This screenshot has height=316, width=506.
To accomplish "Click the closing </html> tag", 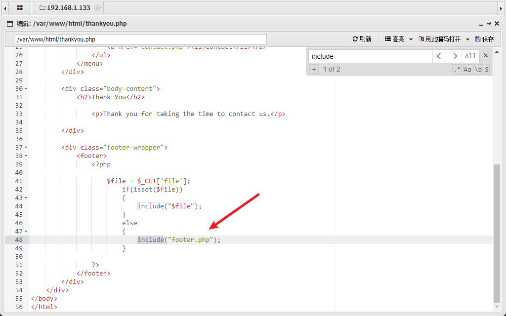I will [x=44, y=307].
